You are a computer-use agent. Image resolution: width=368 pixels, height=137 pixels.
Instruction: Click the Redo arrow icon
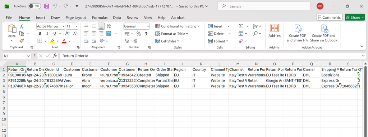point(66,6)
